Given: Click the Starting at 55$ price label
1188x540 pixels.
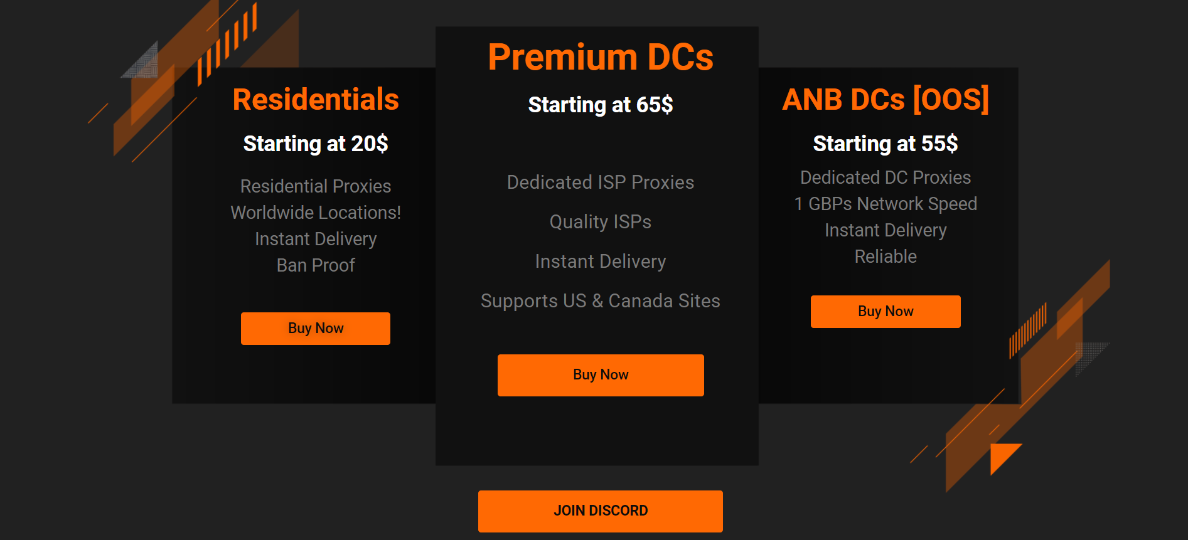Looking at the screenshot, I should (885, 144).
